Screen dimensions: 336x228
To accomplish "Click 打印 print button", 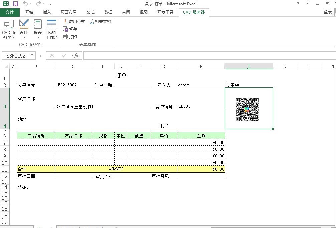I will 70,37.
